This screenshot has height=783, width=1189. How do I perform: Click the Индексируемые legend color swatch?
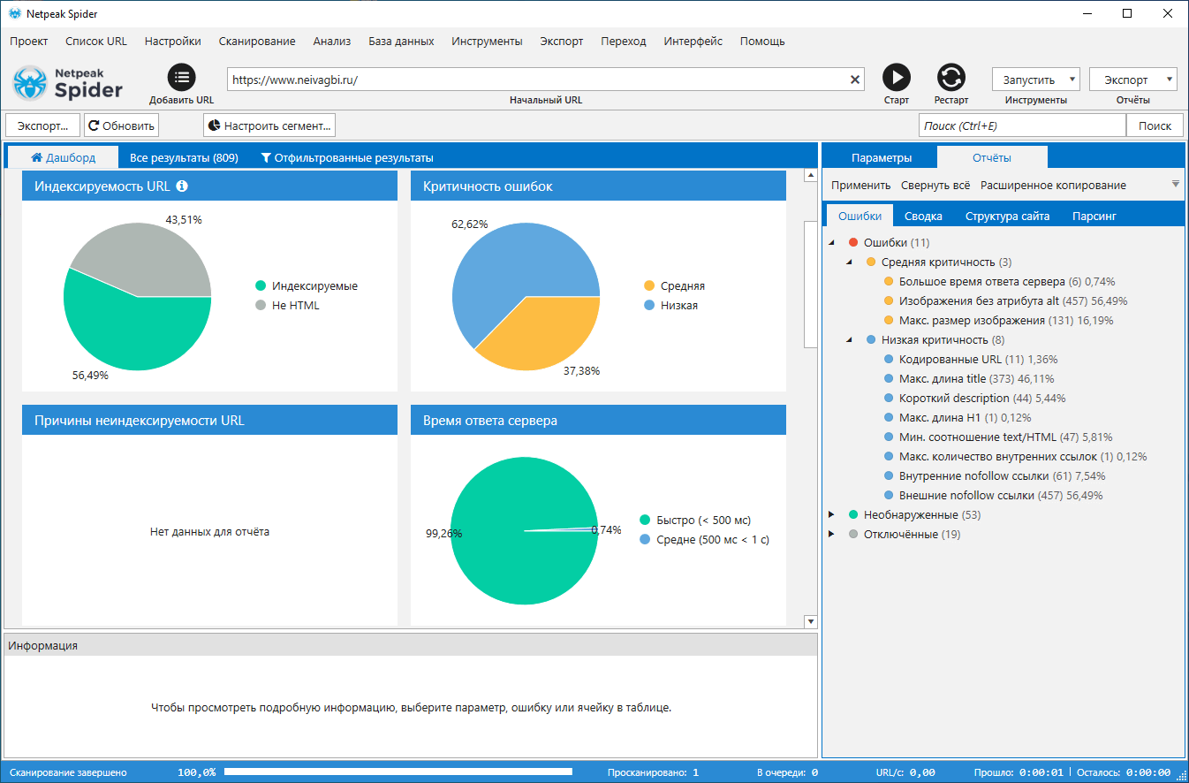tap(261, 286)
